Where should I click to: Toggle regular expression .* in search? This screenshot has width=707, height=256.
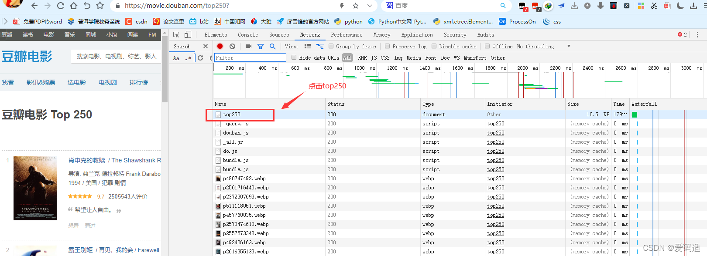pos(188,58)
